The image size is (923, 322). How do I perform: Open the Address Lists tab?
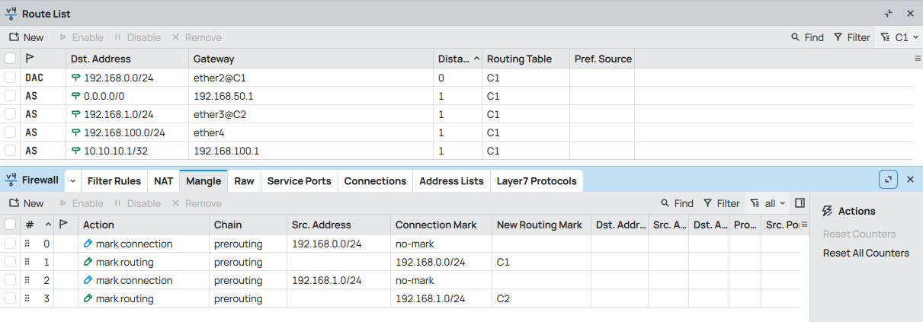[x=451, y=181]
